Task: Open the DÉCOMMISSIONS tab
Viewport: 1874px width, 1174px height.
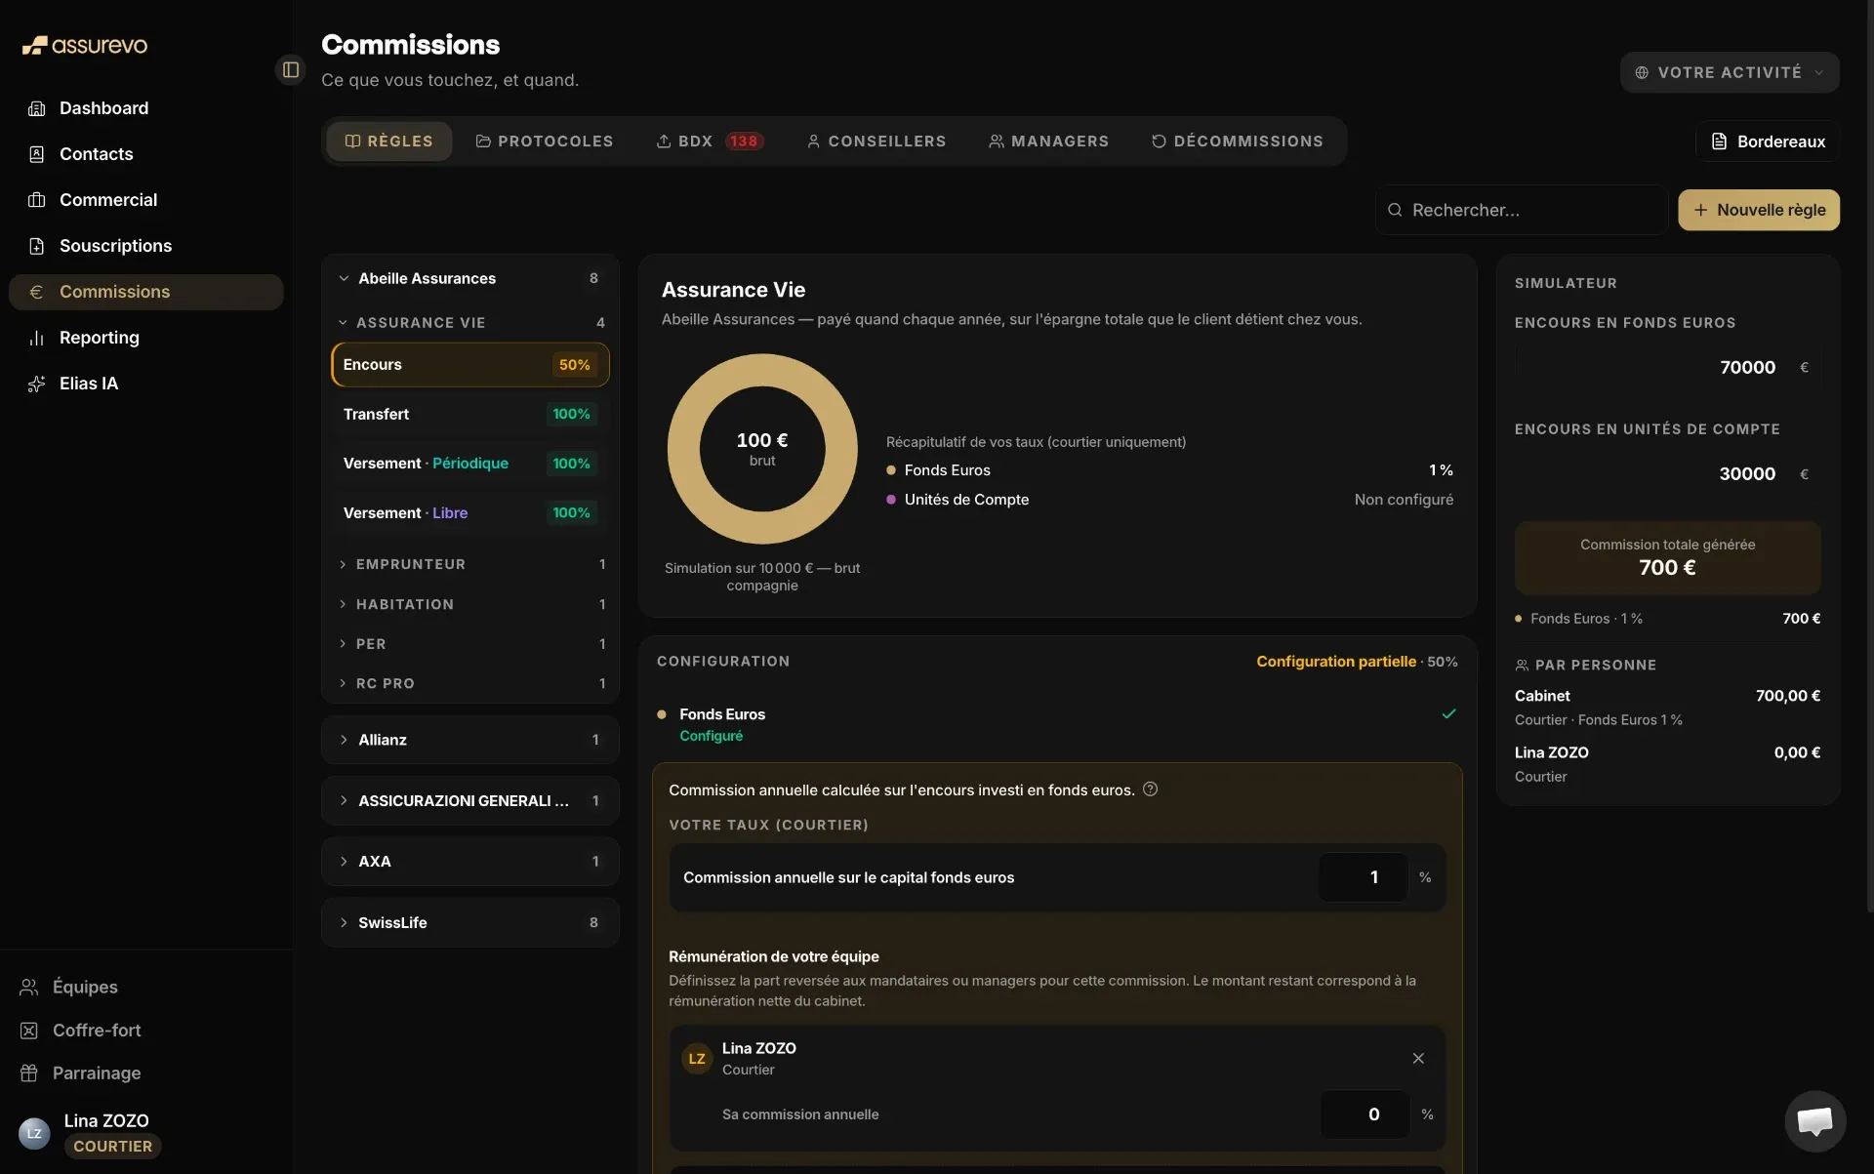Action: click(x=1237, y=142)
